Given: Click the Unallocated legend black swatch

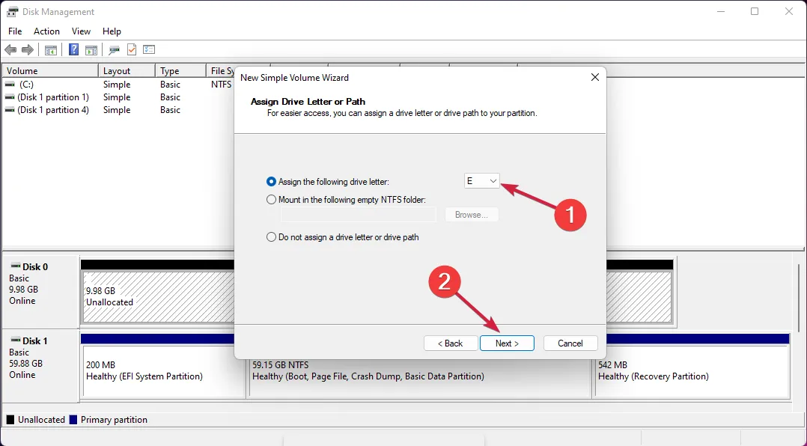Looking at the screenshot, I should point(10,420).
